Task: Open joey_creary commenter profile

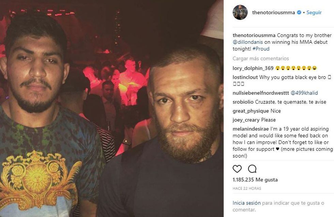Action: [246, 120]
